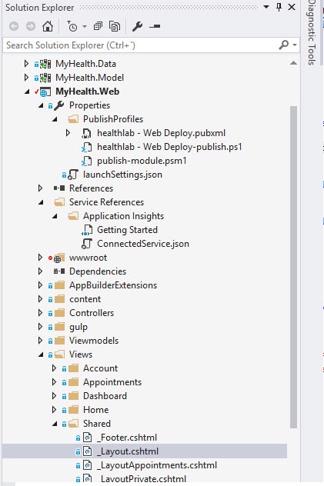Open the Diagnostic Tools side tab
This screenshot has height=486, width=324.
(312, 32)
